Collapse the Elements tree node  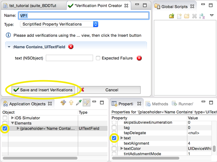13,123
